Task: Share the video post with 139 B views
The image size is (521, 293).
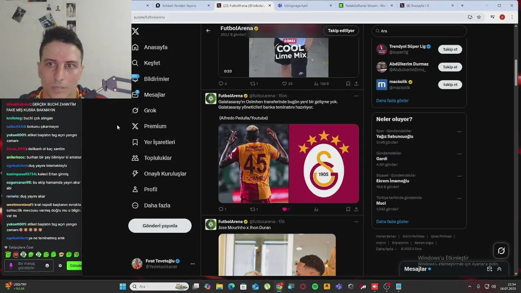Action: click(x=356, y=83)
